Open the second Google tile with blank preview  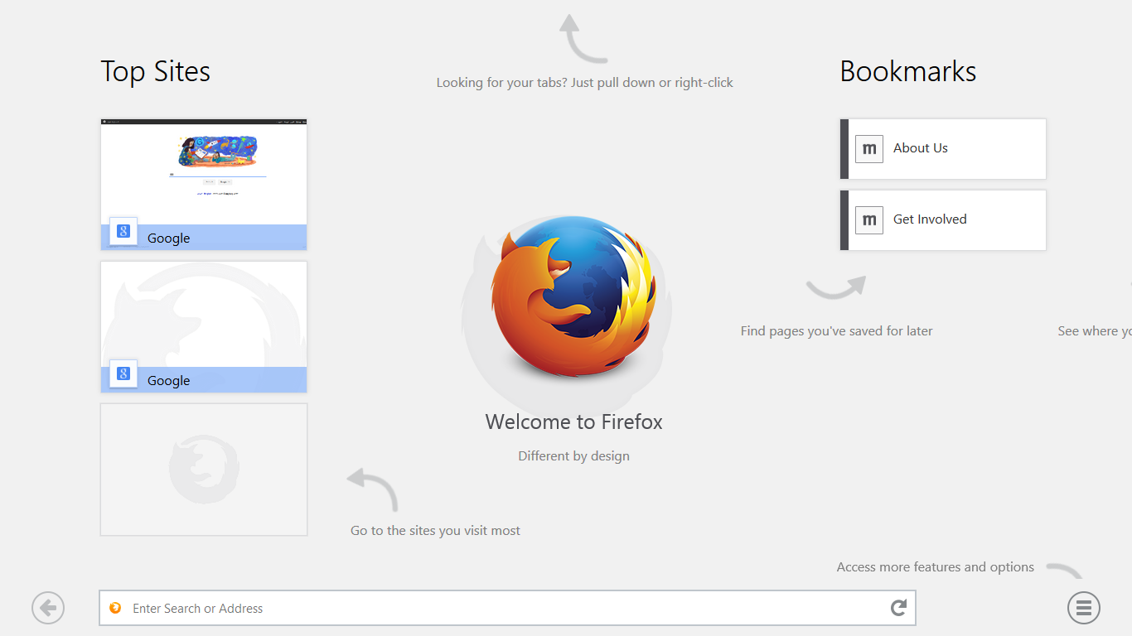204,326
